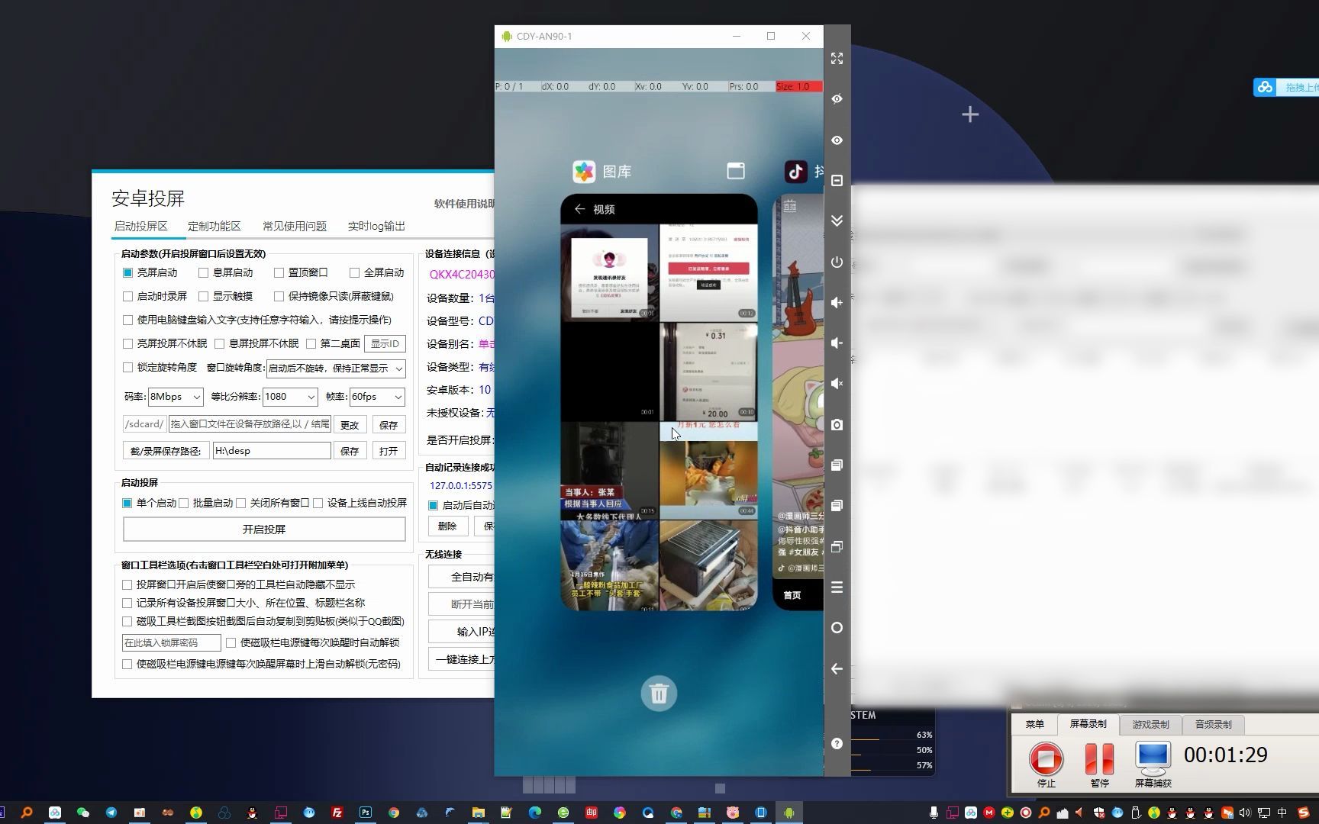Screen dimensions: 1319x824
Task: Click the lock screen password input field
Action: coord(172,643)
